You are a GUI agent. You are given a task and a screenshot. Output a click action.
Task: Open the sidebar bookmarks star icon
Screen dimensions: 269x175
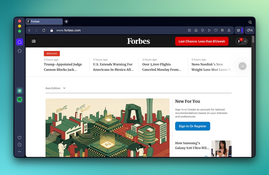[x=20, y=51]
